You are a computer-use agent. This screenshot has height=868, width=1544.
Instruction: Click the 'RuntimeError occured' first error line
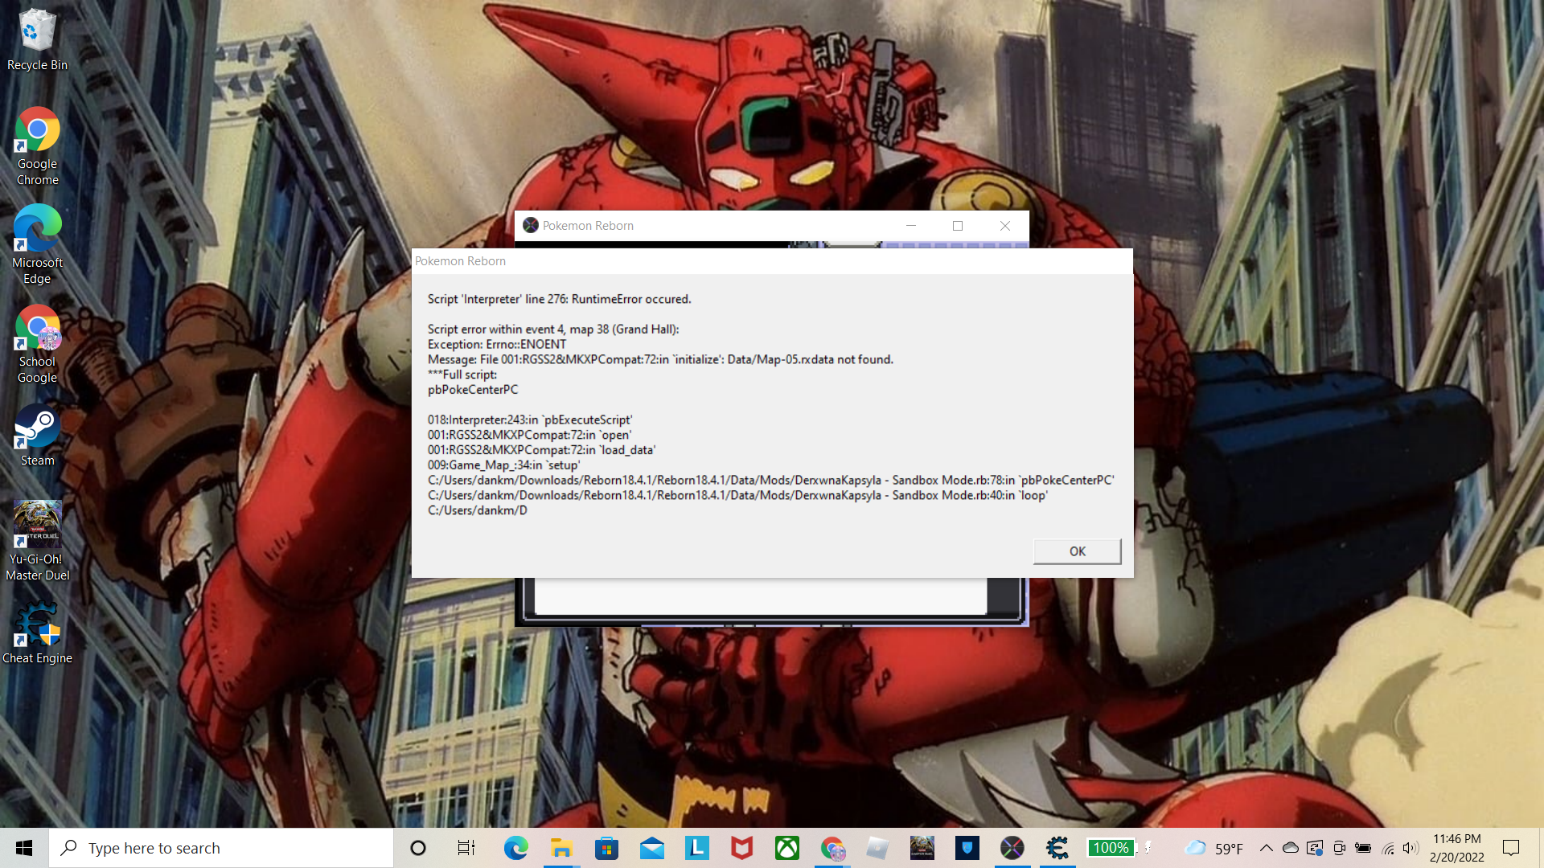point(559,299)
